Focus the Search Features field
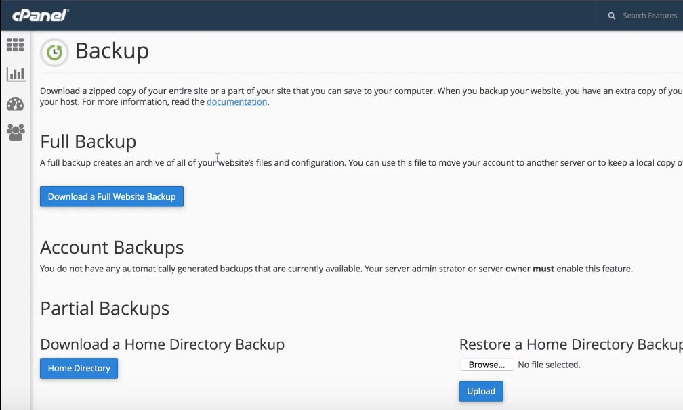This screenshot has width=683, height=410. pos(649,16)
